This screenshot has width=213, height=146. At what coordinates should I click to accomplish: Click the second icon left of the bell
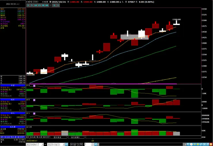204,144
